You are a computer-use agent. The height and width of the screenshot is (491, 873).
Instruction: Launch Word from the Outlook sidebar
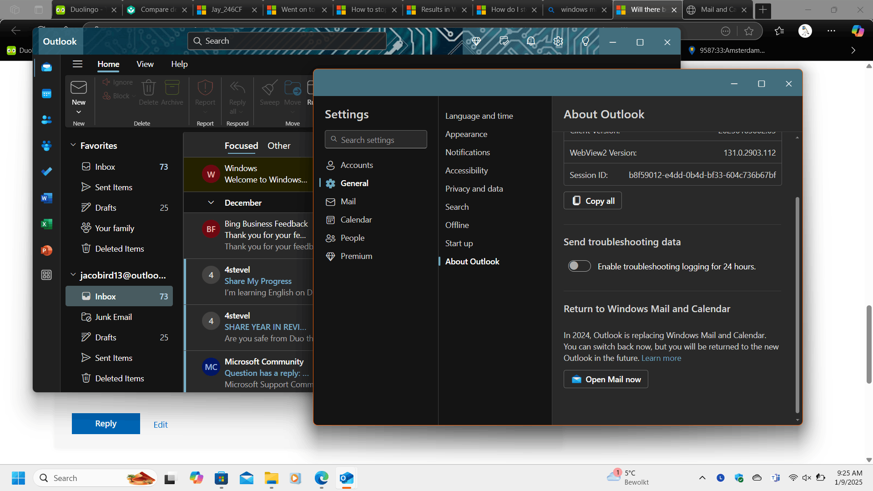(46, 198)
